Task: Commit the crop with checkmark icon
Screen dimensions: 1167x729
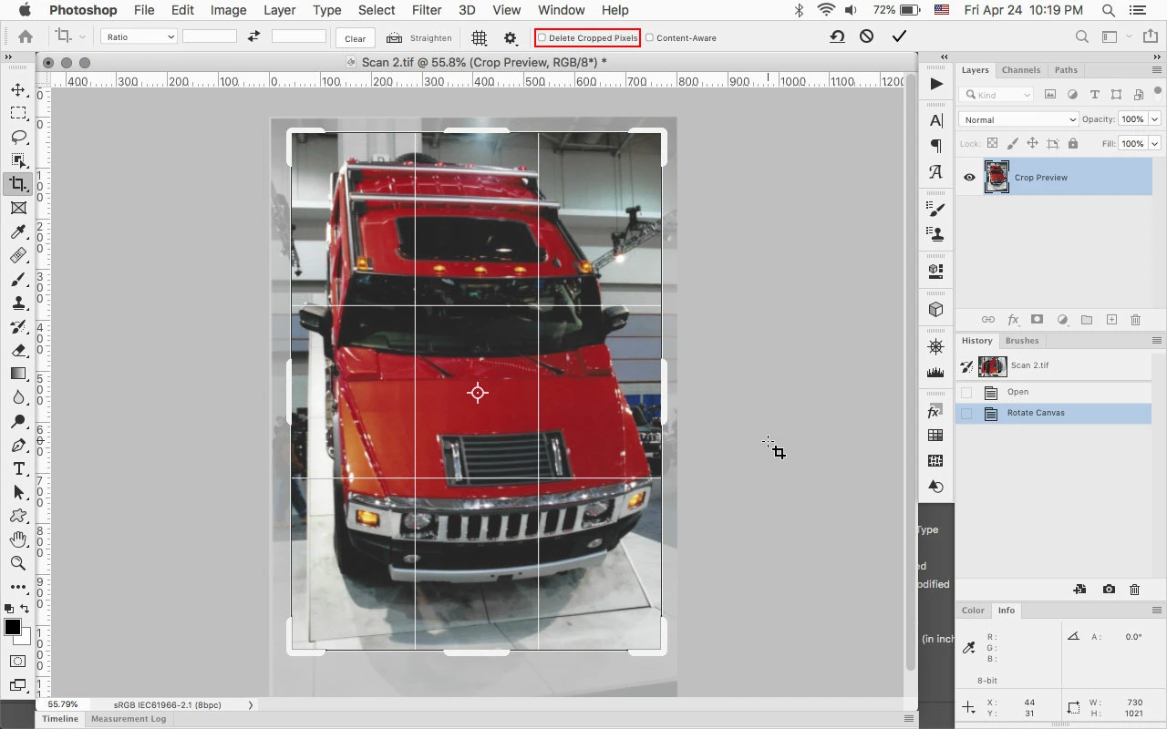Action: (x=899, y=36)
